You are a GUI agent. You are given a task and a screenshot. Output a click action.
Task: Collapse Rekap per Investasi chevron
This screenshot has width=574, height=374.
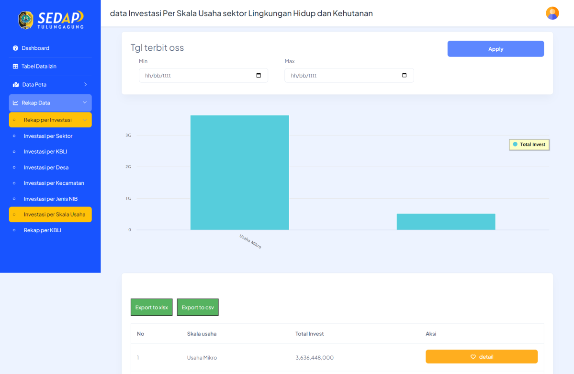(x=85, y=120)
